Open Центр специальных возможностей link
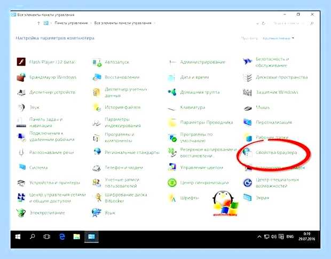Screen dimensions: 331x259 (x=277, y=183)
